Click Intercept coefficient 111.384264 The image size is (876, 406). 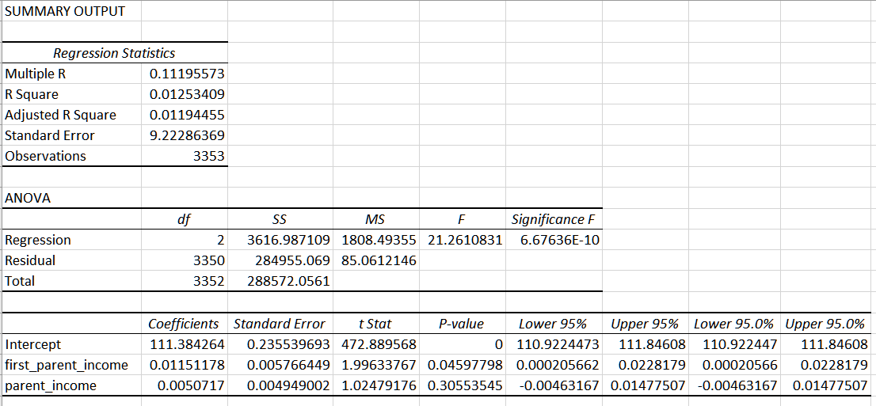point(185,344)
